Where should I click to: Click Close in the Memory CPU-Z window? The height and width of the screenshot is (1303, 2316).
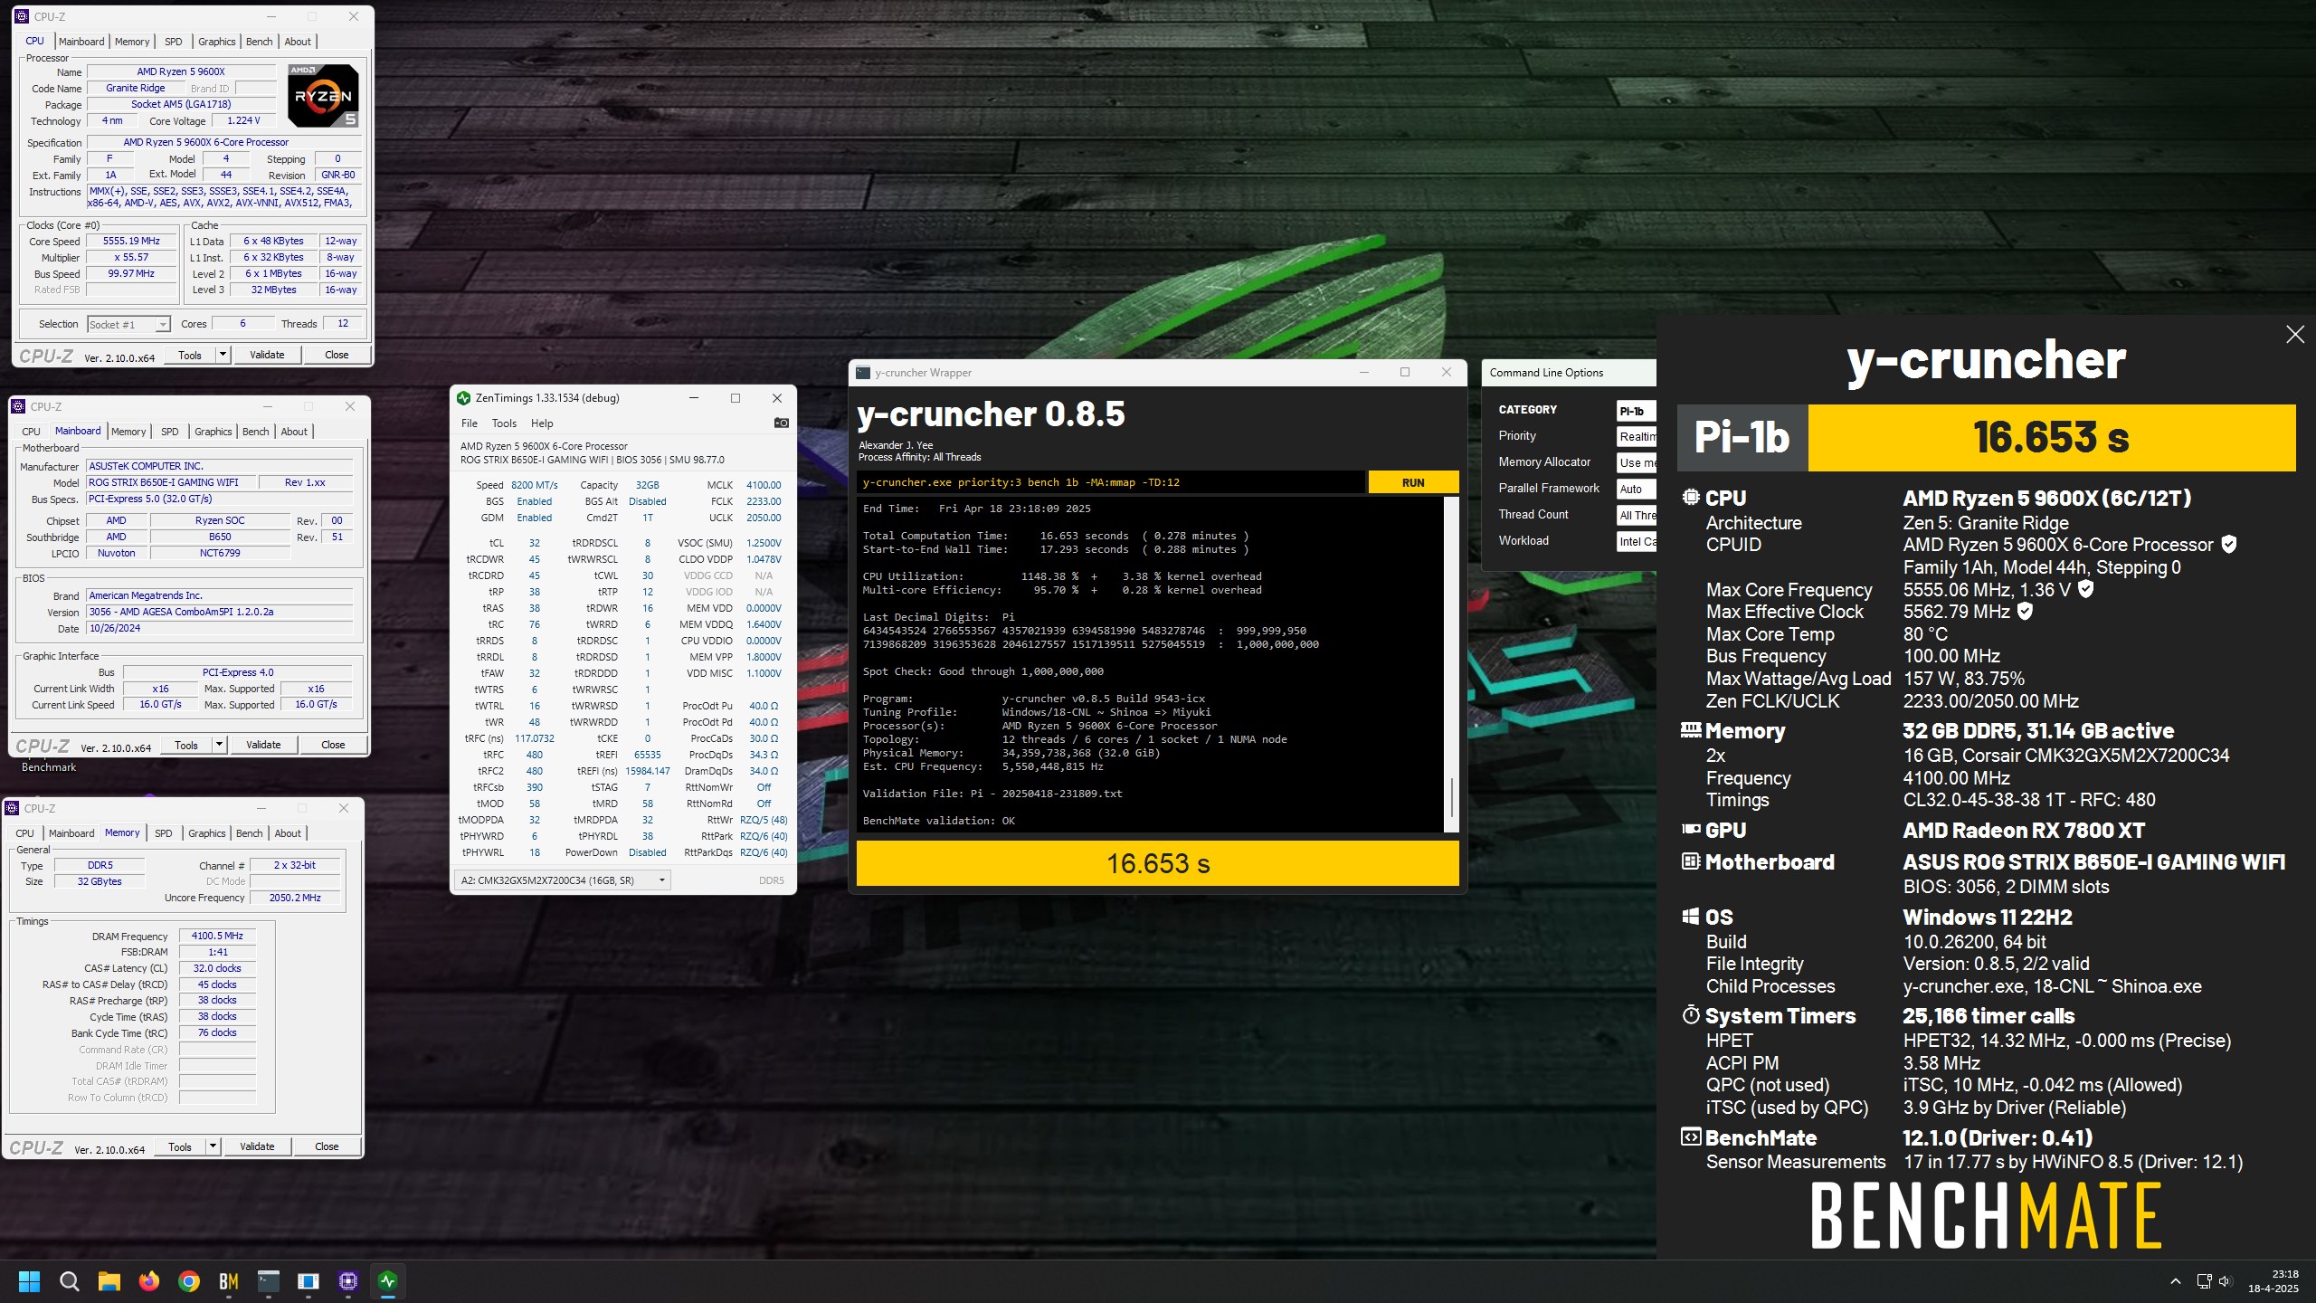pyautogui.click(x=327, y=1146)
